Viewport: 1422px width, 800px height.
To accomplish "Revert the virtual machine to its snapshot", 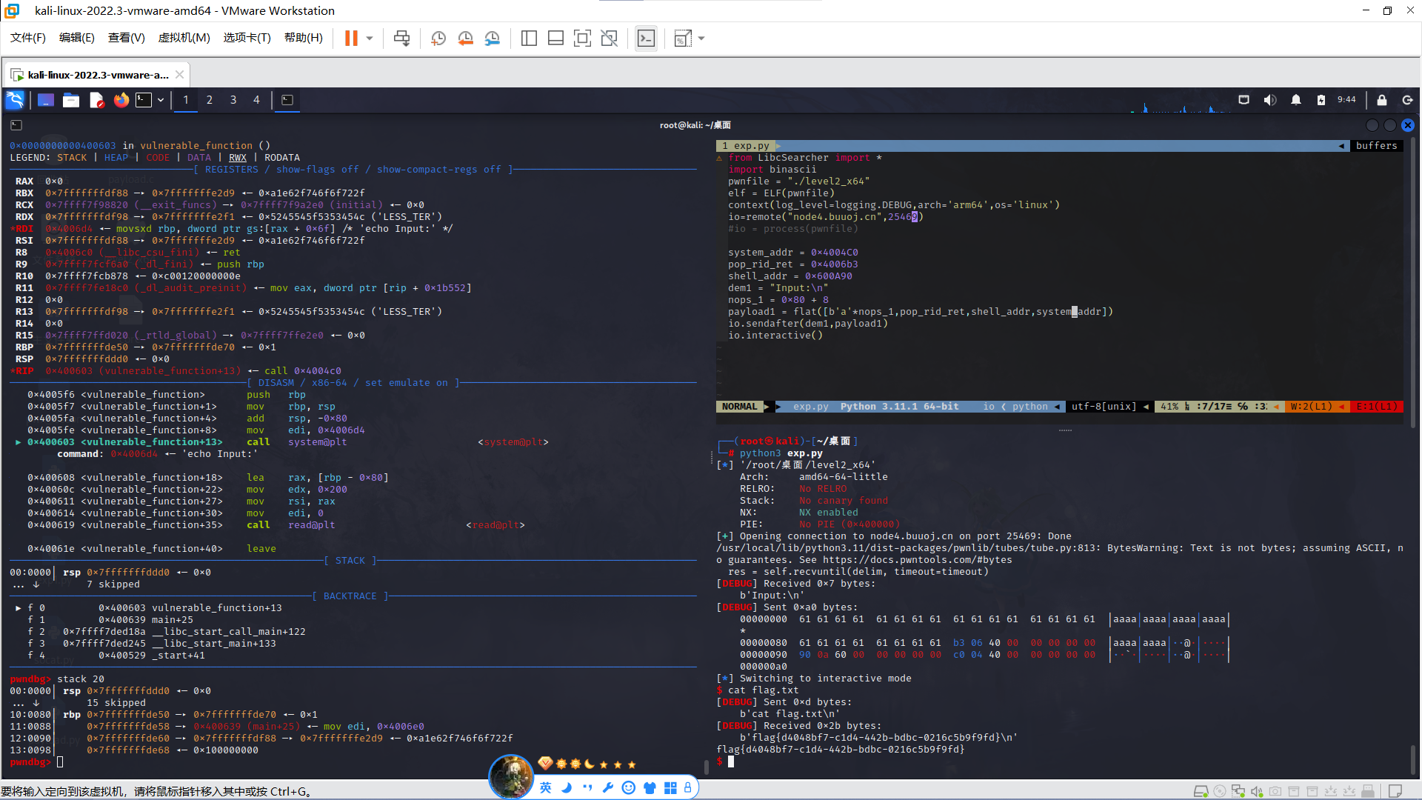I will 465,38.
